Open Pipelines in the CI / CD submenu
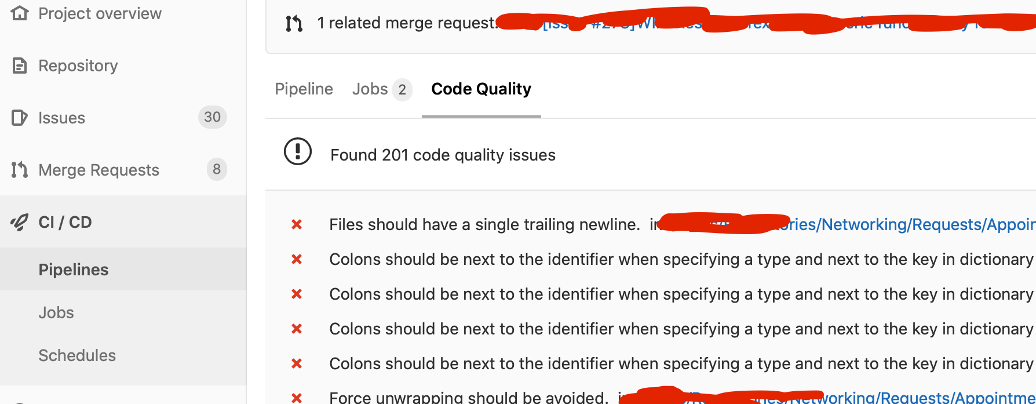Screen dimensions: 1036x404 coord(74,270)
